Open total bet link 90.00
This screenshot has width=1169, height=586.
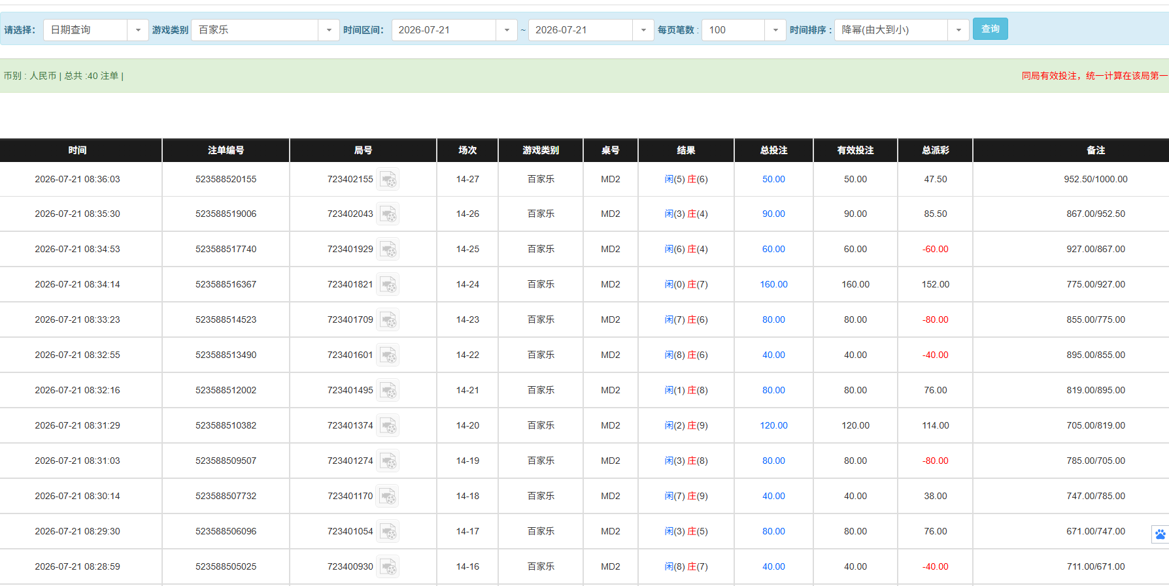coord(773,214)
